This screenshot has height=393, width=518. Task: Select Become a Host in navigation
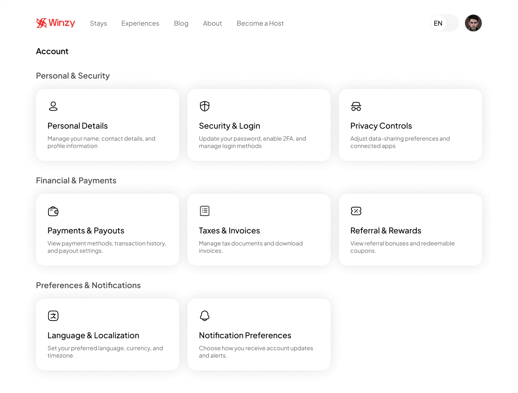tap(260, 23)
